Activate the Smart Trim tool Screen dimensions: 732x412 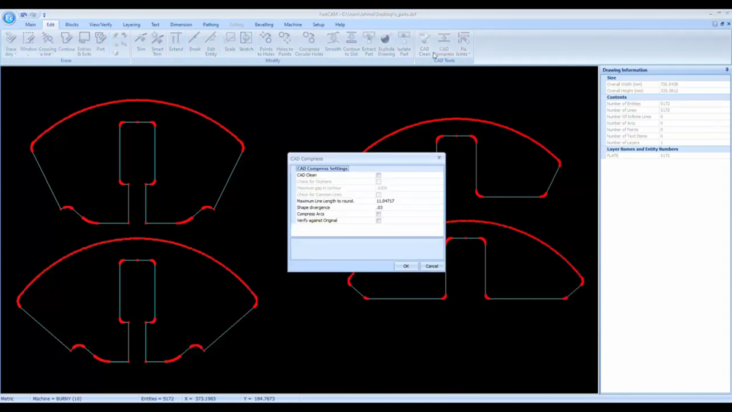coord(157,44)
